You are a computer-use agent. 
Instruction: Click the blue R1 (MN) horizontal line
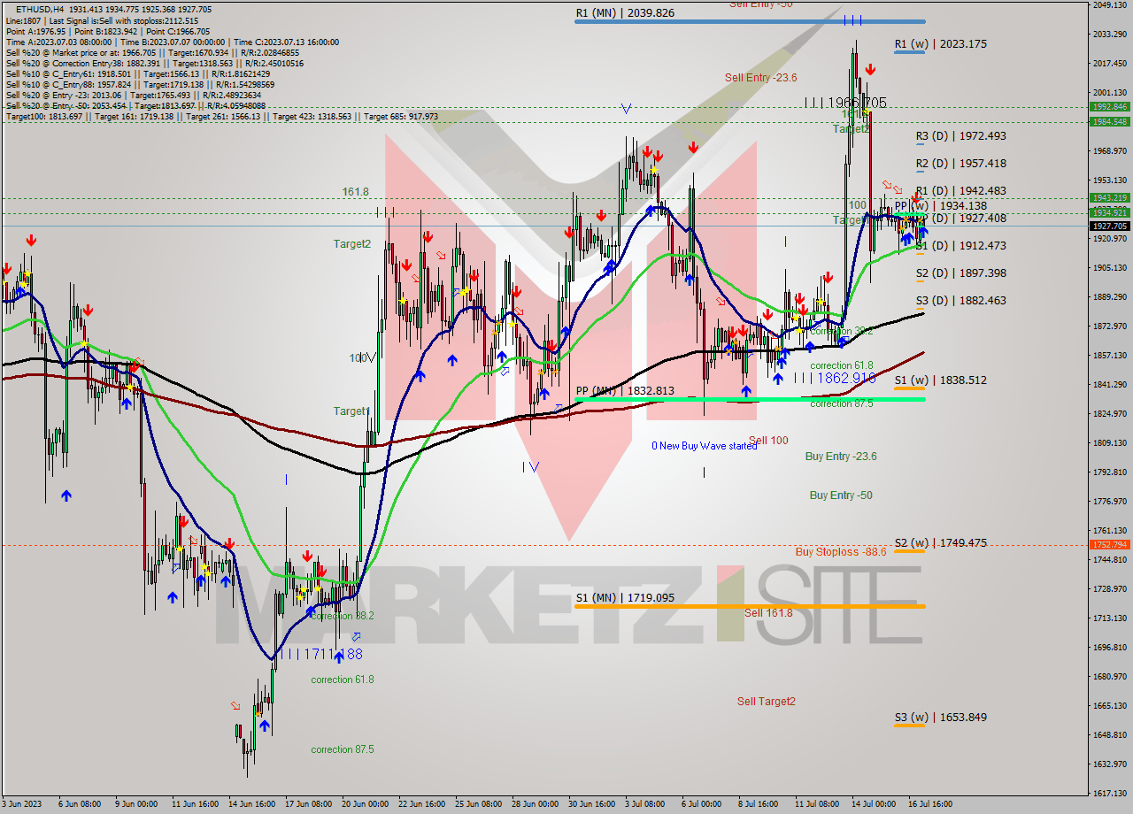pyautogui.click(x=750, y=21)
